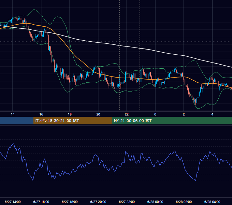Click the 2 hour label on price chart axis

184,114
